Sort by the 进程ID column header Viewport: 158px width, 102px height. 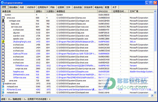(40, 11)
